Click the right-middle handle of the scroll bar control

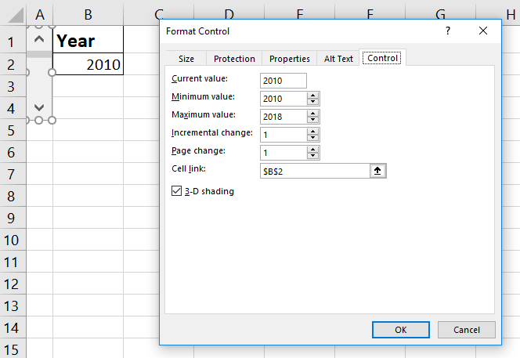(52, 72)
